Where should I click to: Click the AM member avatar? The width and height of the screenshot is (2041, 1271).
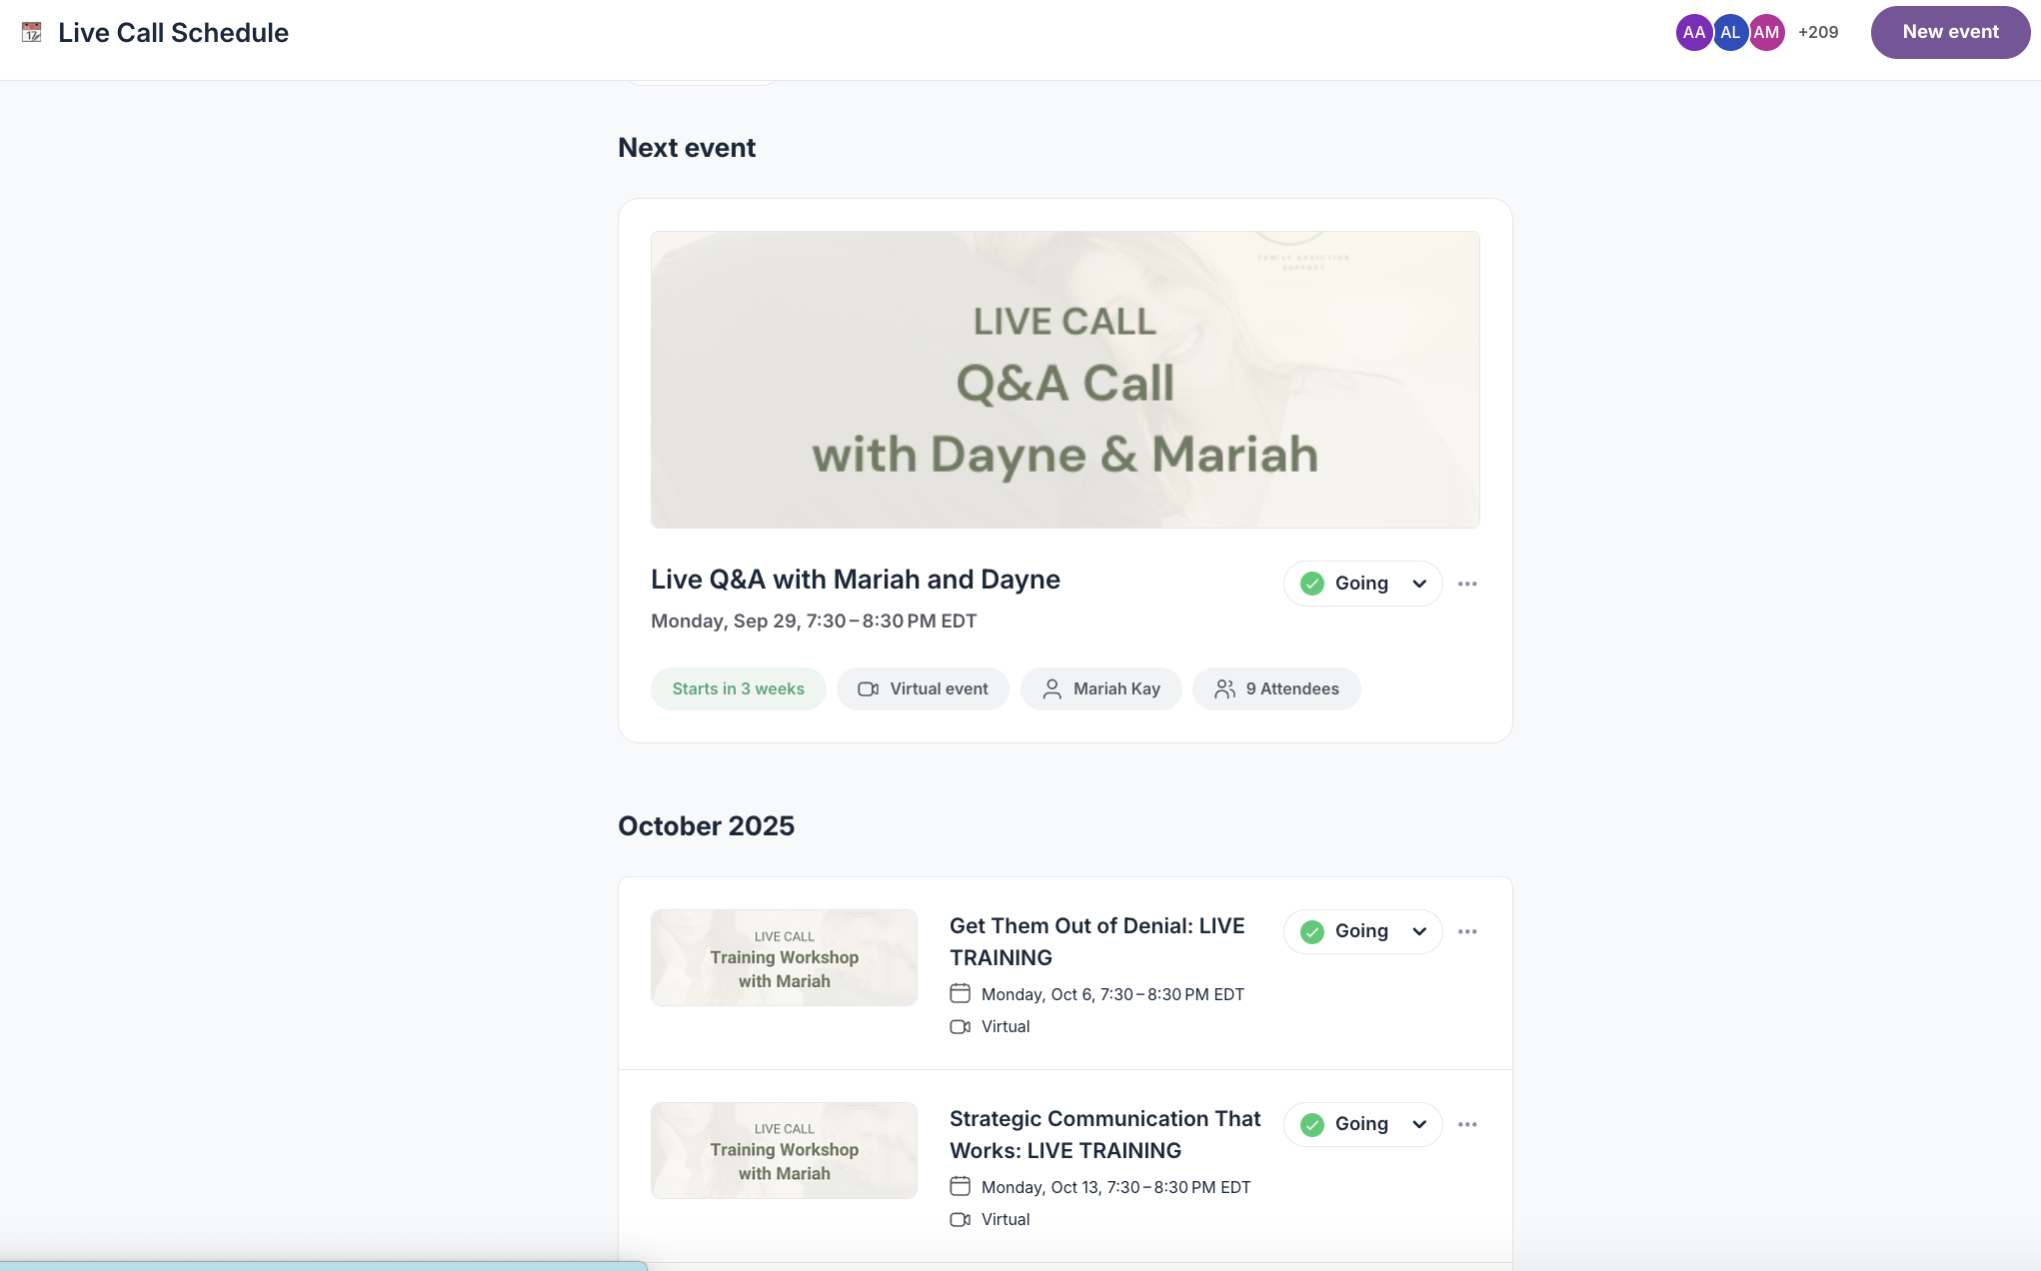click(1766, 32)
